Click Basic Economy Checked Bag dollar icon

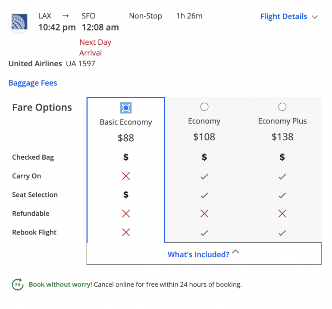pyautogui.click(x=126, y=157)
